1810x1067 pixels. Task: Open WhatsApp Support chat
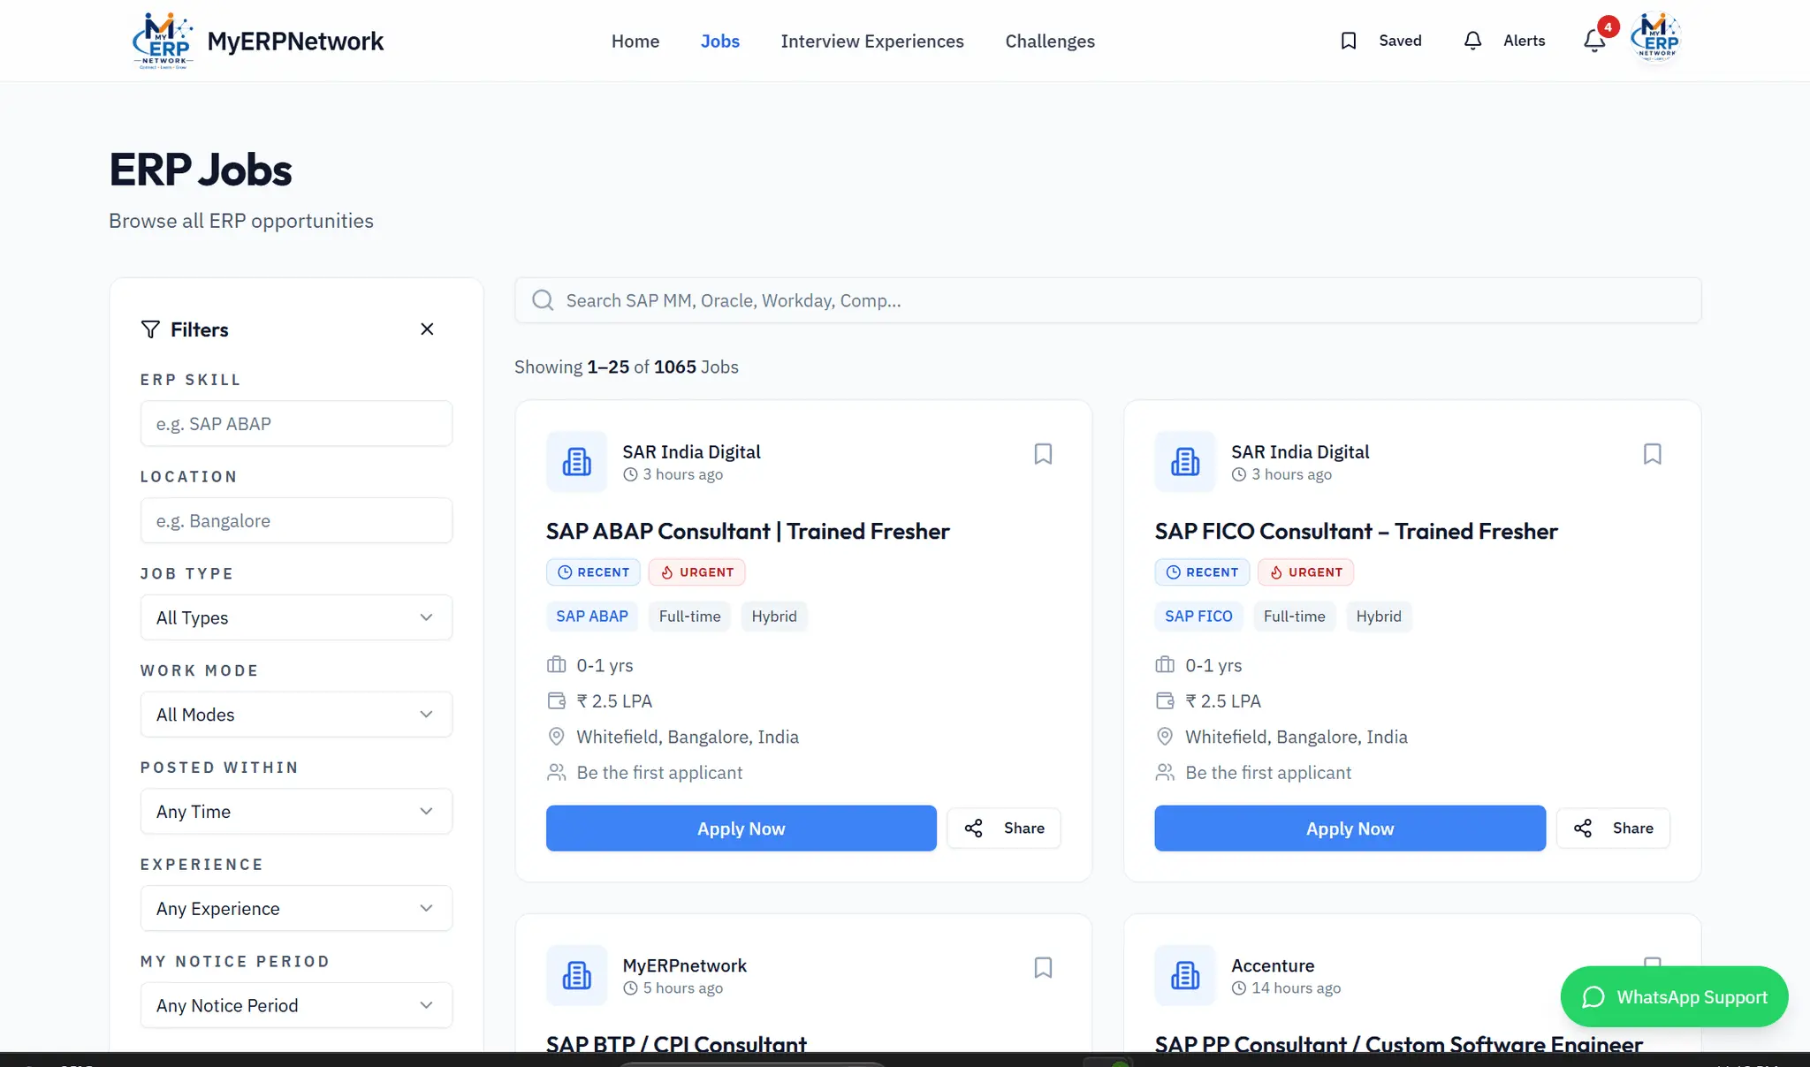tap(1674, 997)
